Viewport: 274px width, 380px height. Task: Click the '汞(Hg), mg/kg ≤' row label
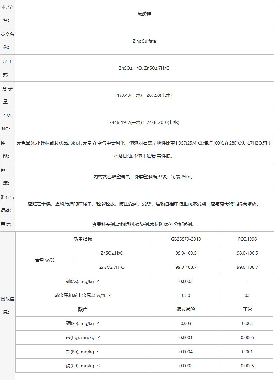(x=83, y=337)
